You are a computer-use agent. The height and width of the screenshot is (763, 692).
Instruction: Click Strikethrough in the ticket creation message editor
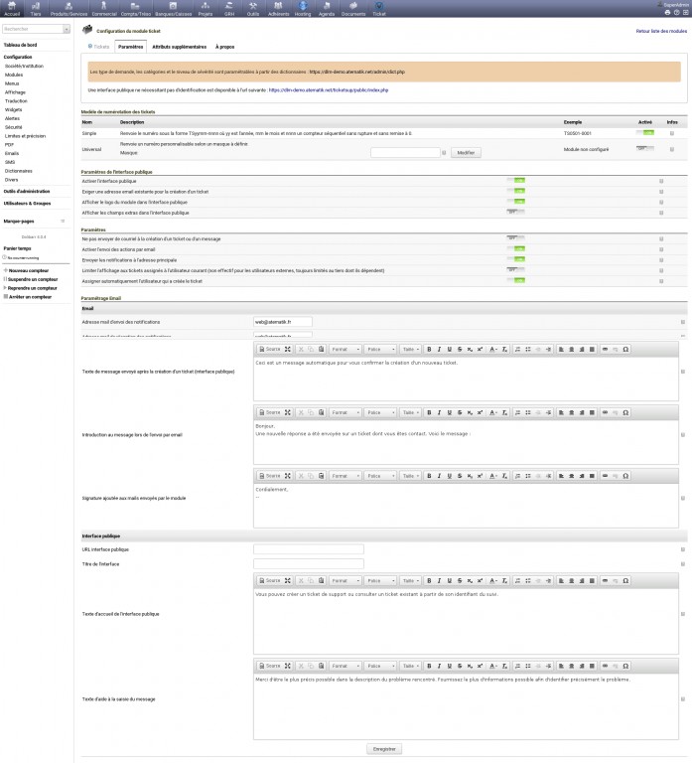tap(460, 350)
